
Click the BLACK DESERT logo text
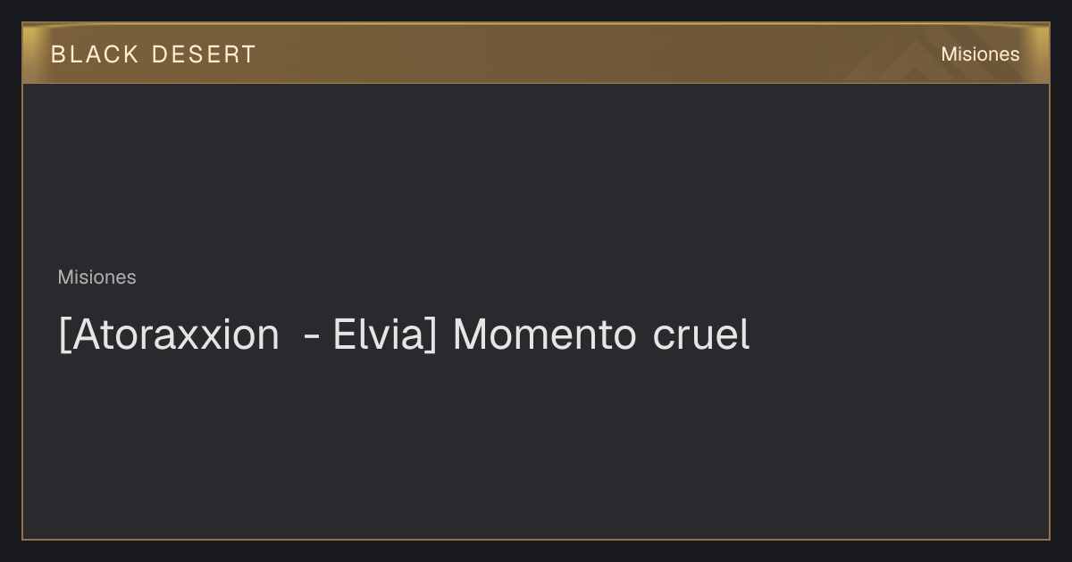point(153,54)
